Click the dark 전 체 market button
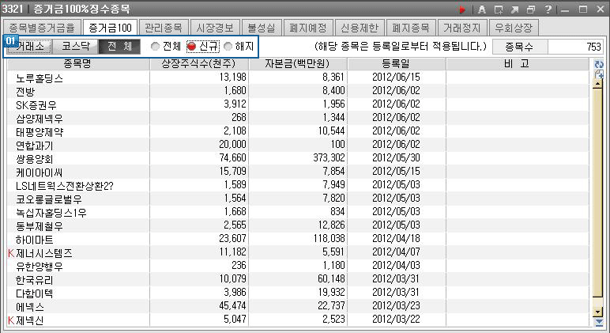 point(119,47)
